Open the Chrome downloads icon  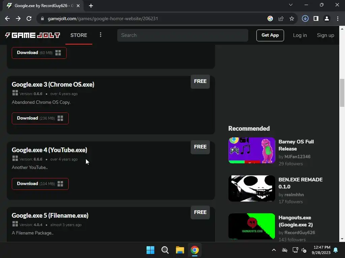[x=305, y=19]
